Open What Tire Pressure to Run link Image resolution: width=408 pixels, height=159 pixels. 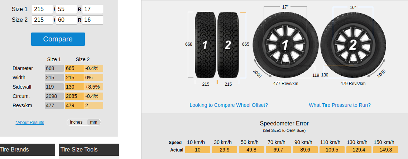pyautogui.click(x=340, y=105)
